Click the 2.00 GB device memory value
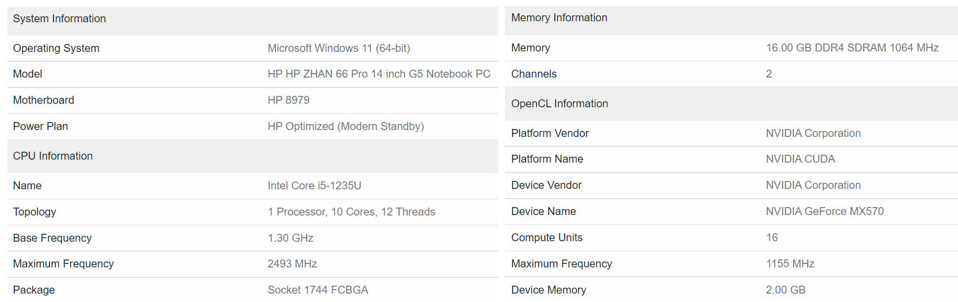This screenshot has height=302, width=958. 786,290
